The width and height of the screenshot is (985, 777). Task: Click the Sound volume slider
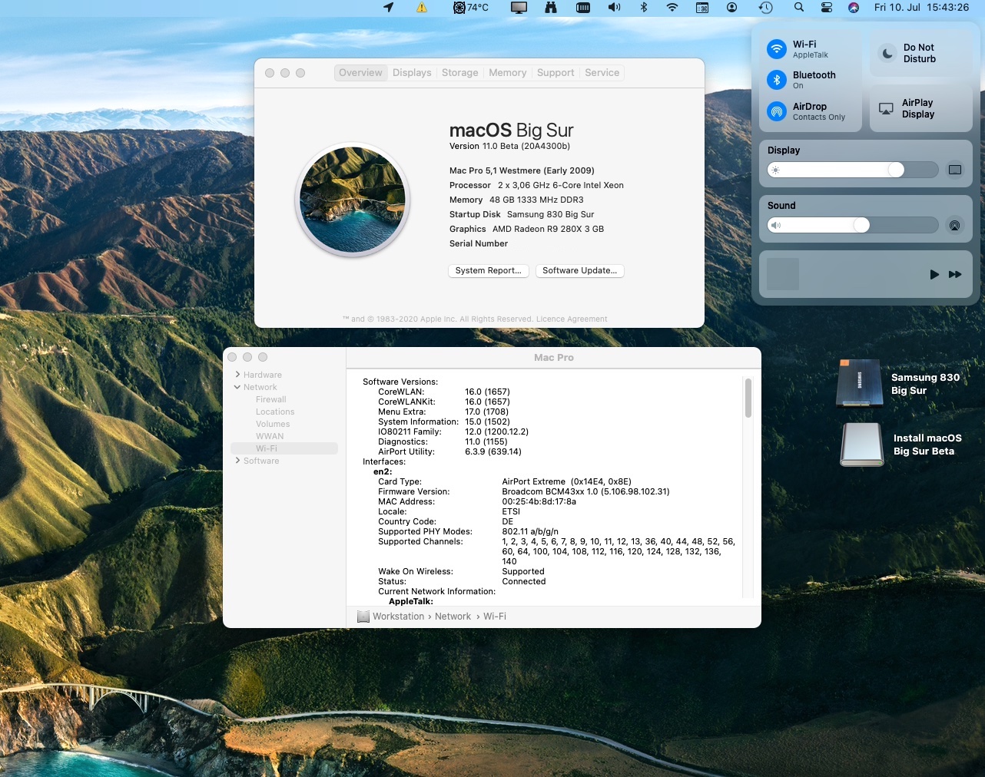coord(852,225)
